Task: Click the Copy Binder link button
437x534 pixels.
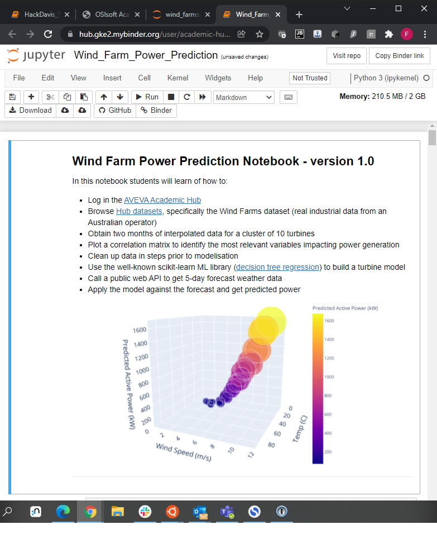Action: coord(400,56)
